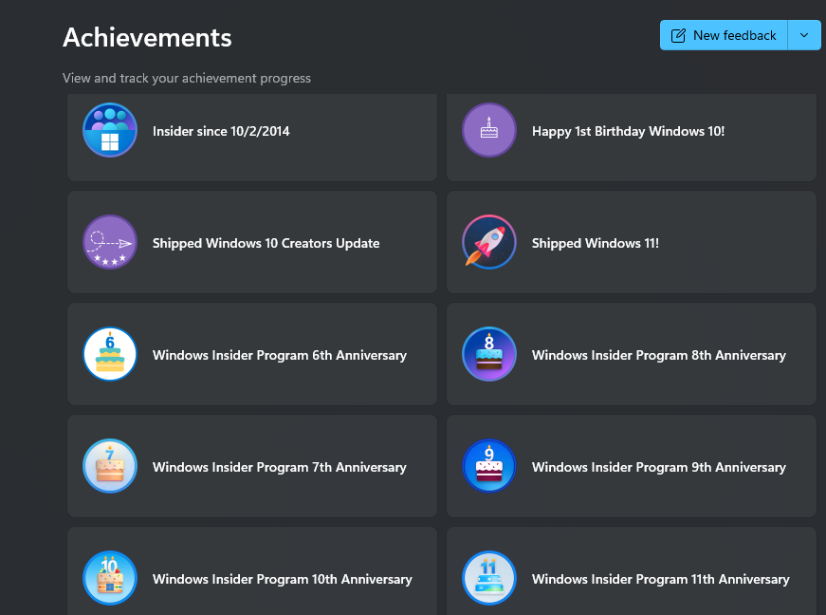The width and height of the screenshot is (826, 615).
Task: Click 'Windows Insider Program 7th Anniversary' label
Action: [x=280, y=468]
